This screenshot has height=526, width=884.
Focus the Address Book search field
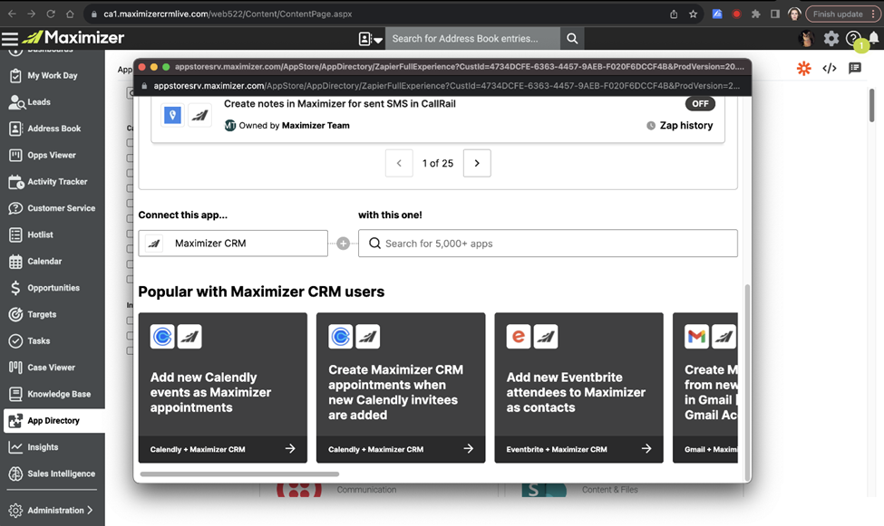click(472, 38)
